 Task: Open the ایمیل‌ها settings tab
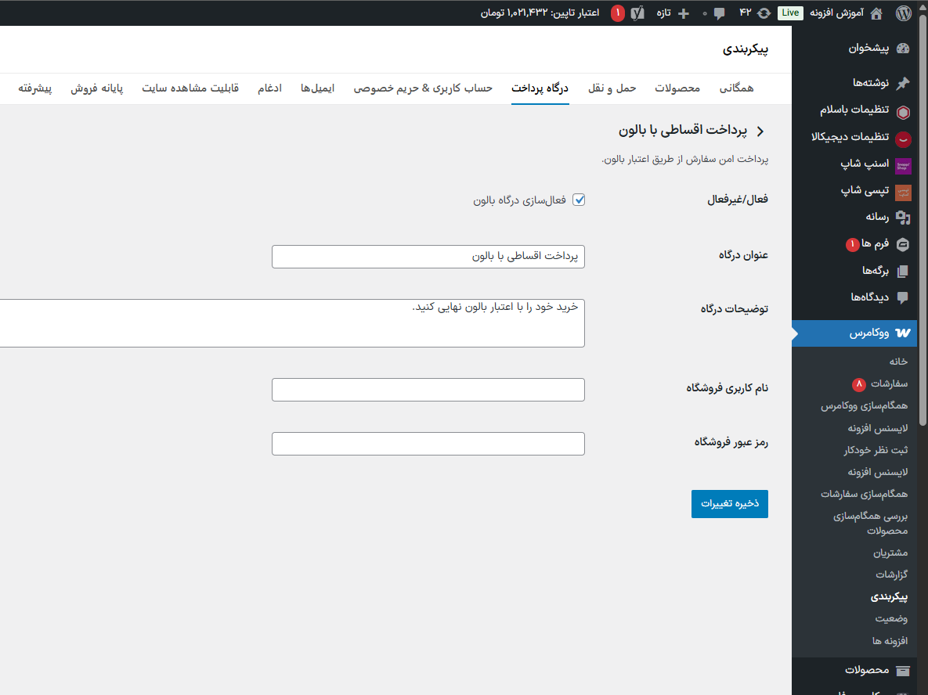(x=317, y=88)
